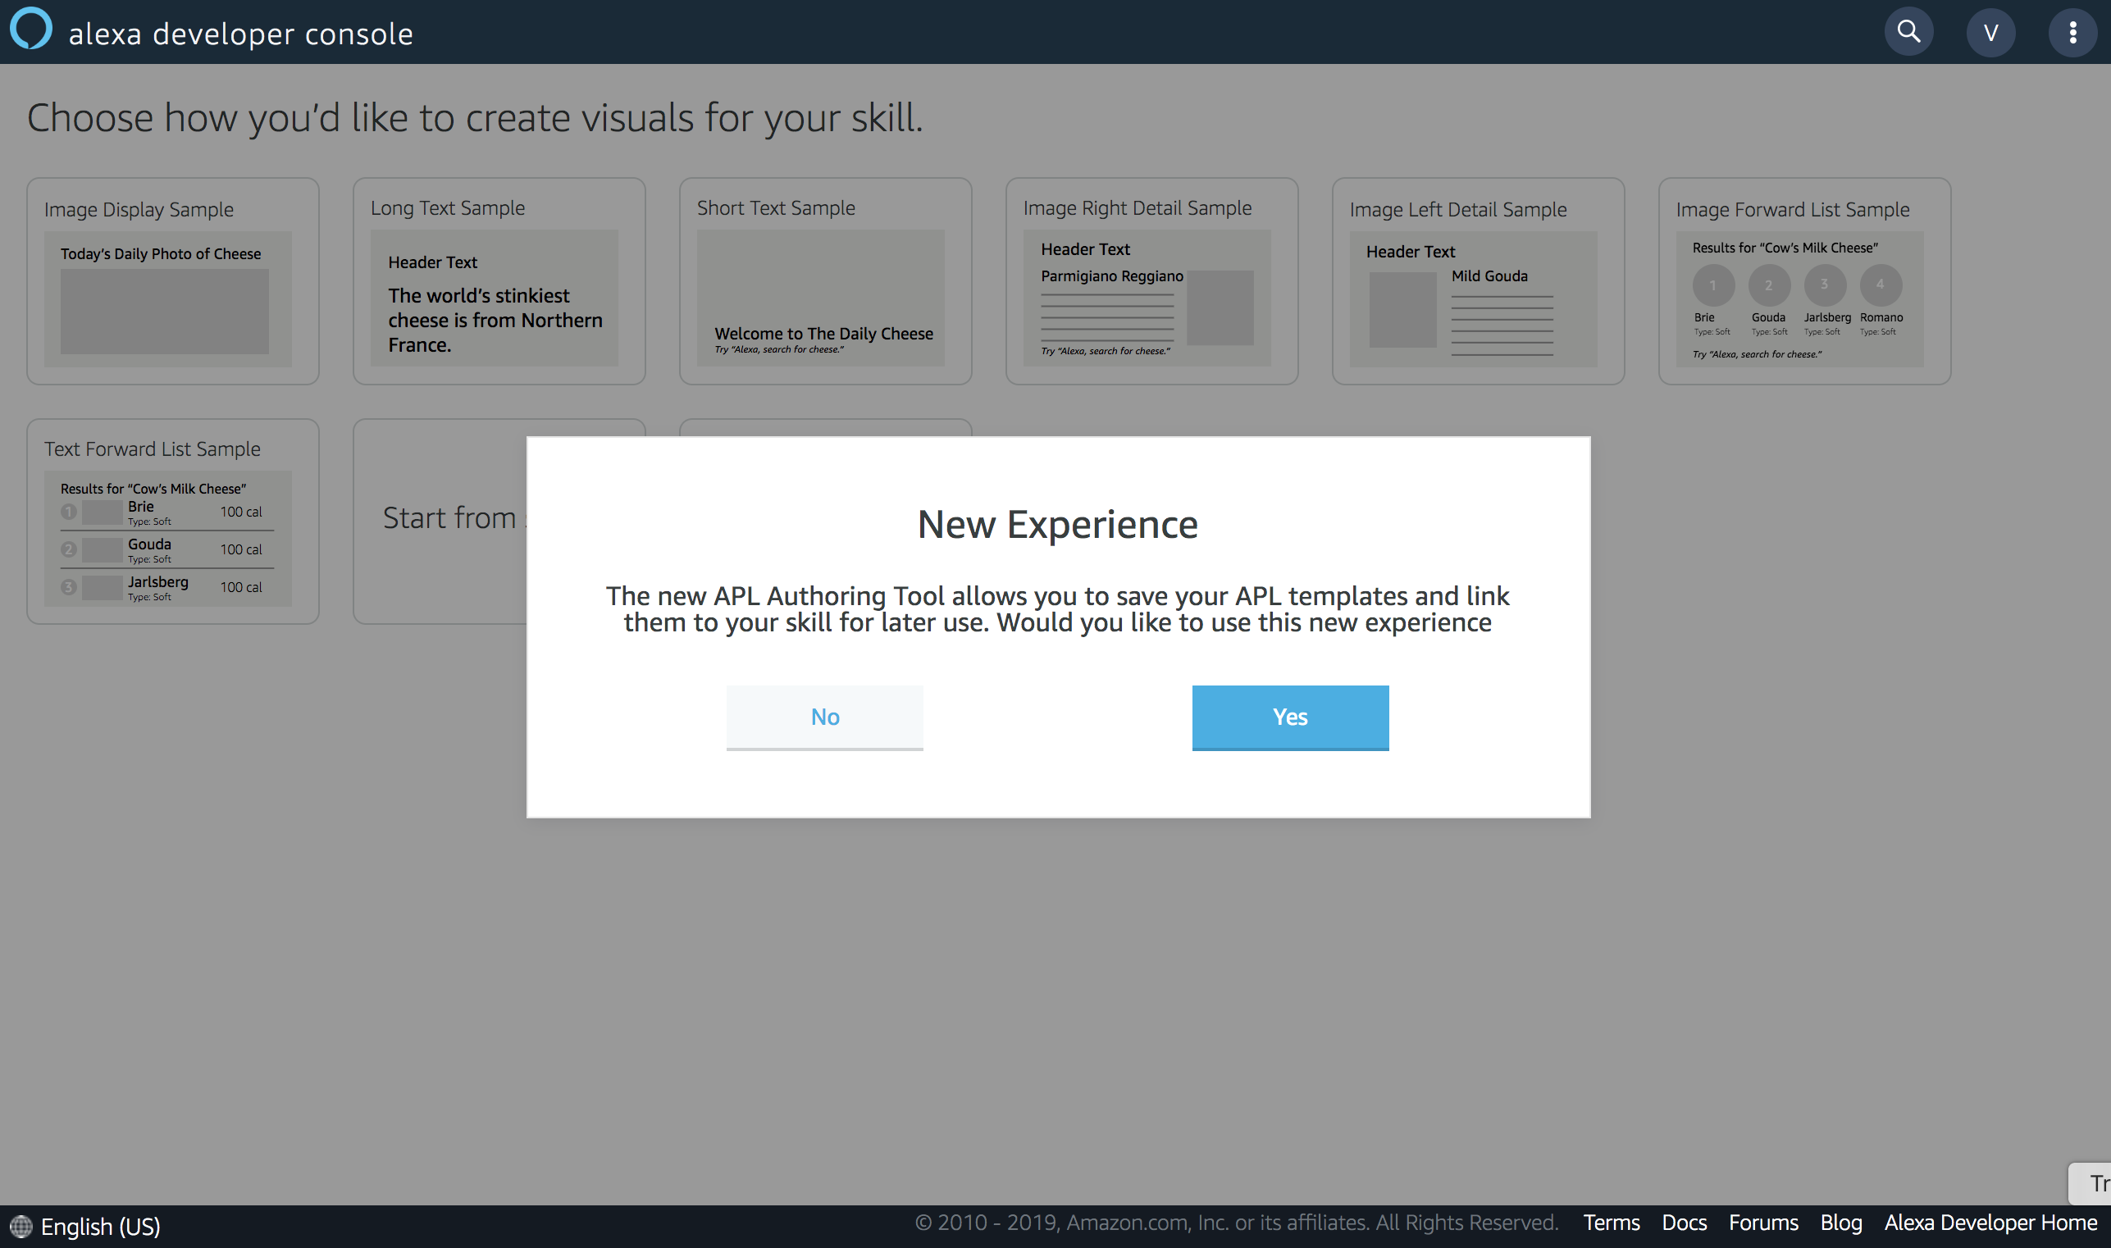This screenshot has width=2111, height=1248.
Task: Open the English (US) language selector
Action: [x=100, y=1226]
